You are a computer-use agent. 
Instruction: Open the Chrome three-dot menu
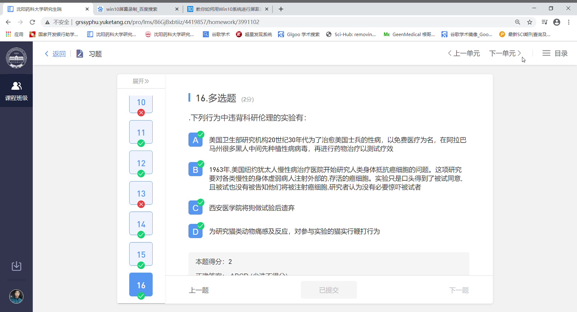click(x=569, y=22)
